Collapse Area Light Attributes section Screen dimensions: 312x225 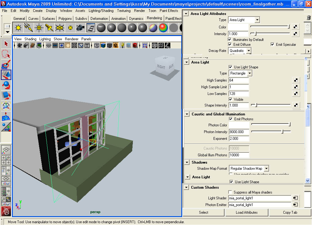(186, 13)
